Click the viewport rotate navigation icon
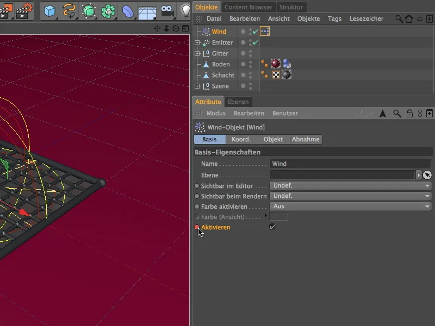435x326 pixels. pos(176,28)
